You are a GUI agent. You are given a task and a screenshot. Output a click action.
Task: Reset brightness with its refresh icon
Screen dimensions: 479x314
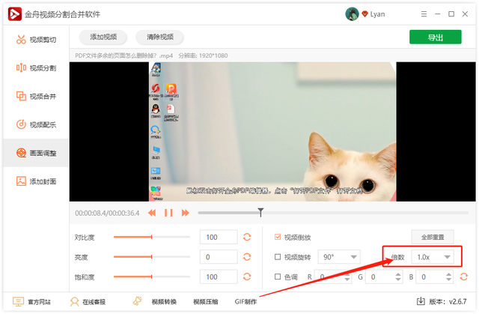click(247, 257)
